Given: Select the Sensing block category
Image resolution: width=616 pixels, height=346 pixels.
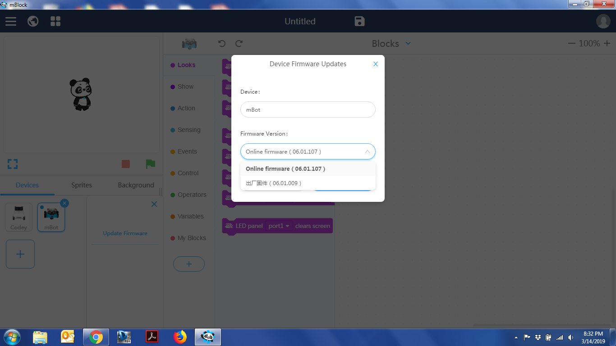Looking at the screenshot, I should (189, 130).
